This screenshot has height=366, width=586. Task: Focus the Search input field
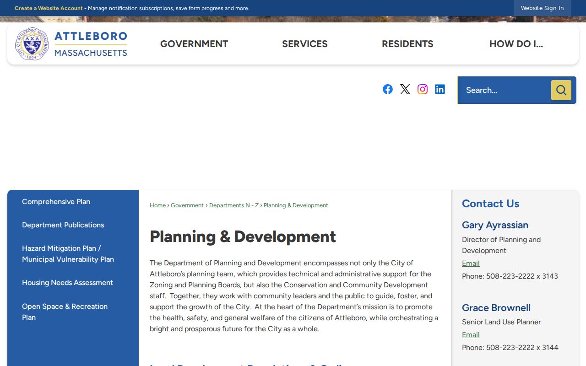pos(505,90)
